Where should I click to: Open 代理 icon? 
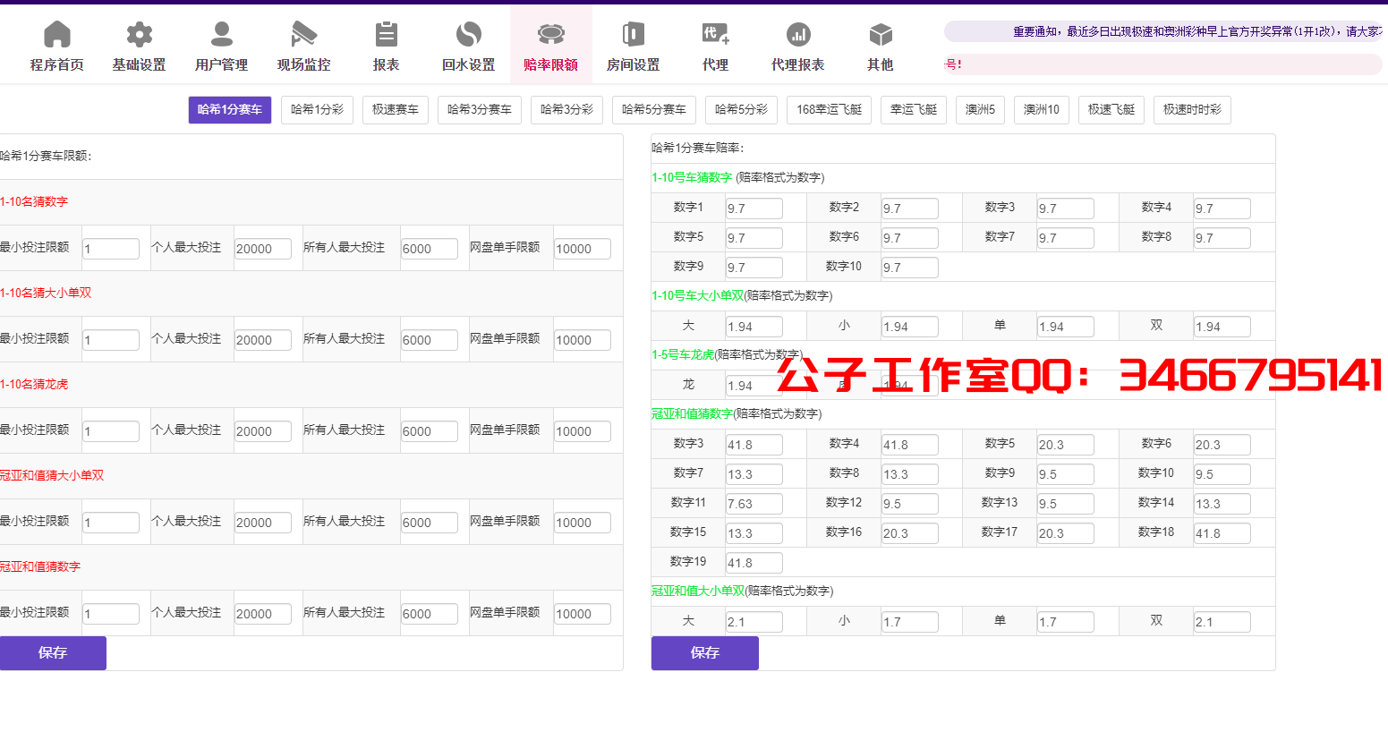716,35
